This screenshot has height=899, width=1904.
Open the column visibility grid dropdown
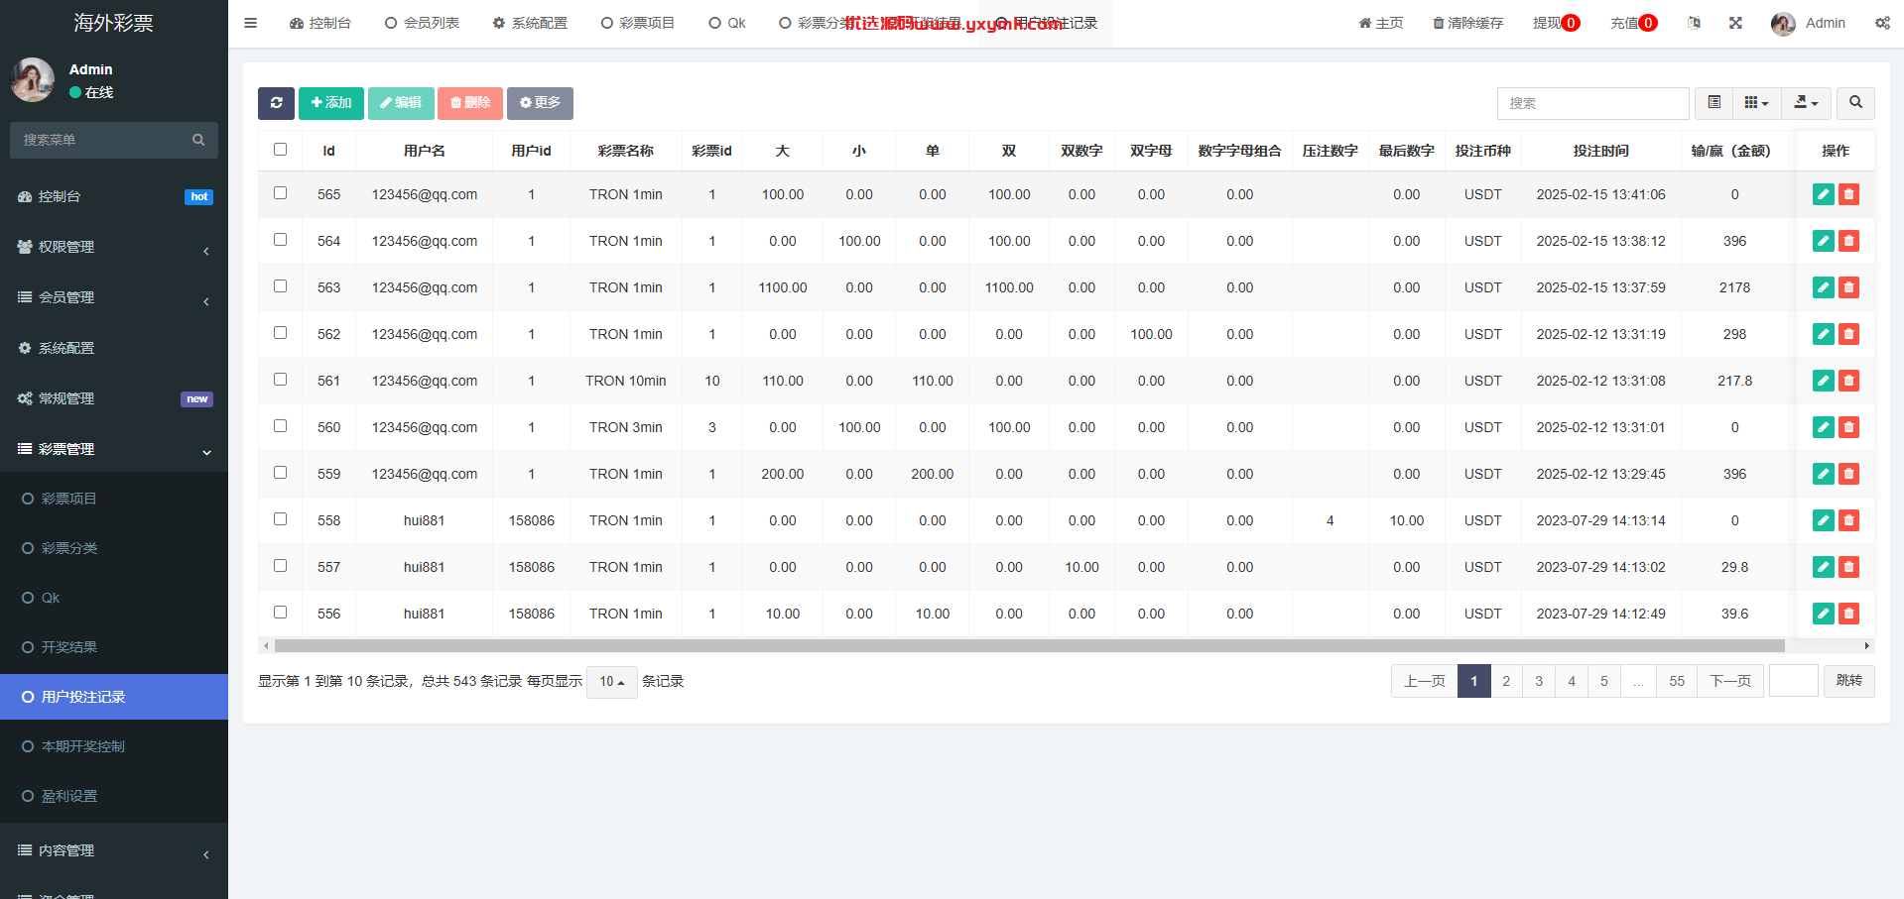(x=1756, y=103)
